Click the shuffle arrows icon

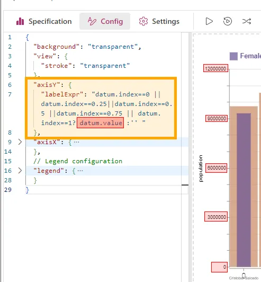click(247, 21)
